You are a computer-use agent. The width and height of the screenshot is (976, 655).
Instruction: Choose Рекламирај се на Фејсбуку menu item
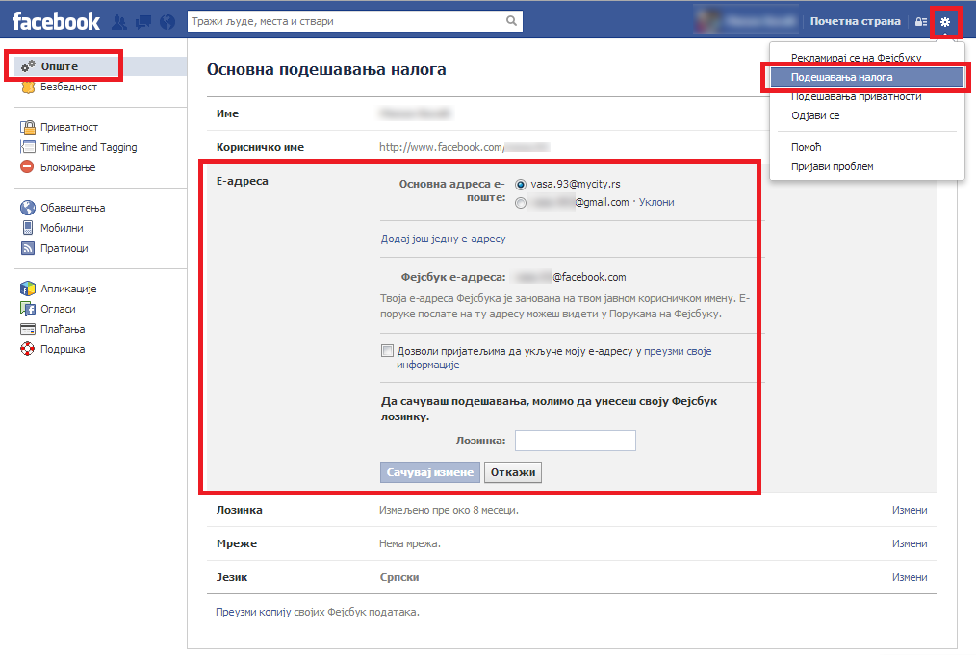856,57
